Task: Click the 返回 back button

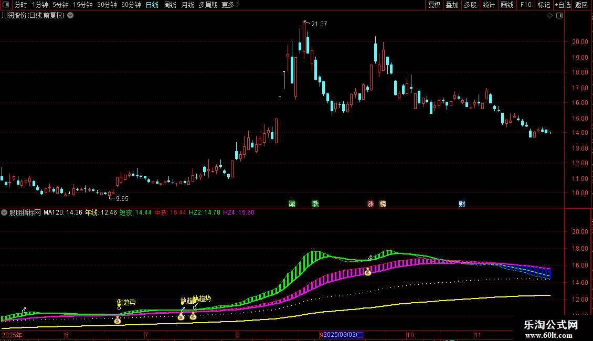Action: [x=581, y=5]
